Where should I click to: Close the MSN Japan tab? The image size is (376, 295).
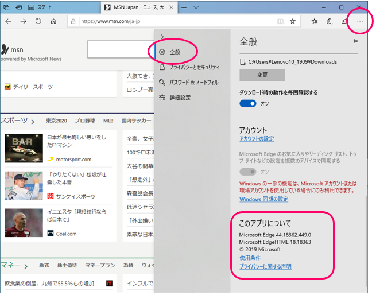[171, 7]
